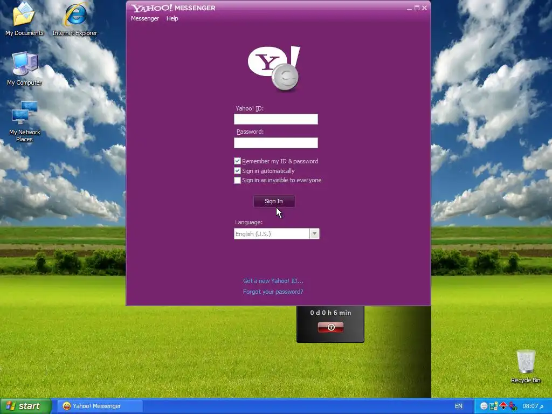This screenshot has width=552, height=414.
Task: Select My Network Places desktop icon
Action: [x=24, y=121]
